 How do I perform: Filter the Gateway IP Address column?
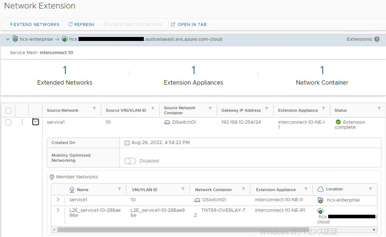(x=266, y=109)
